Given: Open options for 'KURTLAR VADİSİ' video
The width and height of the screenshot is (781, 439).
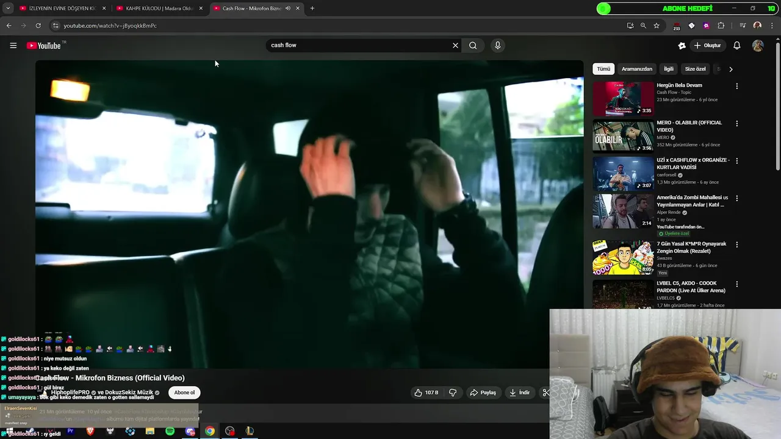Looking at the screenshot, I should click(736, 161).
